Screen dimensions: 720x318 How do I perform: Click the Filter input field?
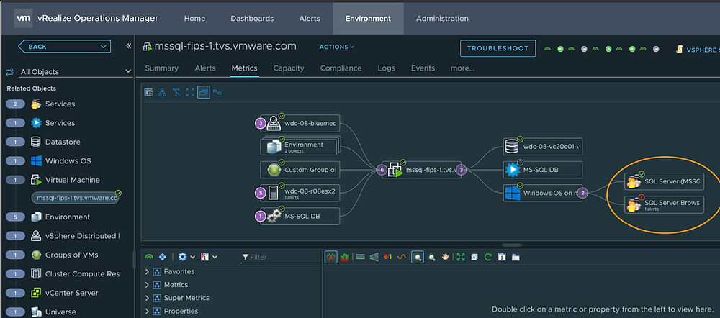pos(281,257)
